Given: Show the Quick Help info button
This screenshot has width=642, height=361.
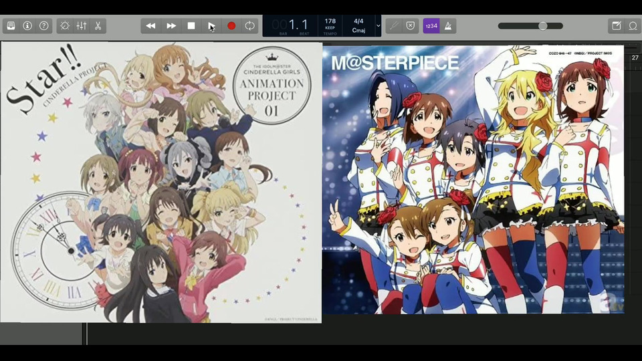Looking at the screenshot, I should (x=27, y=26).
